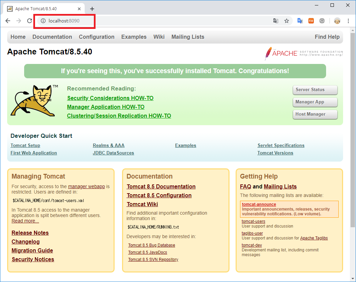This screenshot has width=356, height=282.
Task: Open the Google Translate extension icon
Action: coord(300,21)
